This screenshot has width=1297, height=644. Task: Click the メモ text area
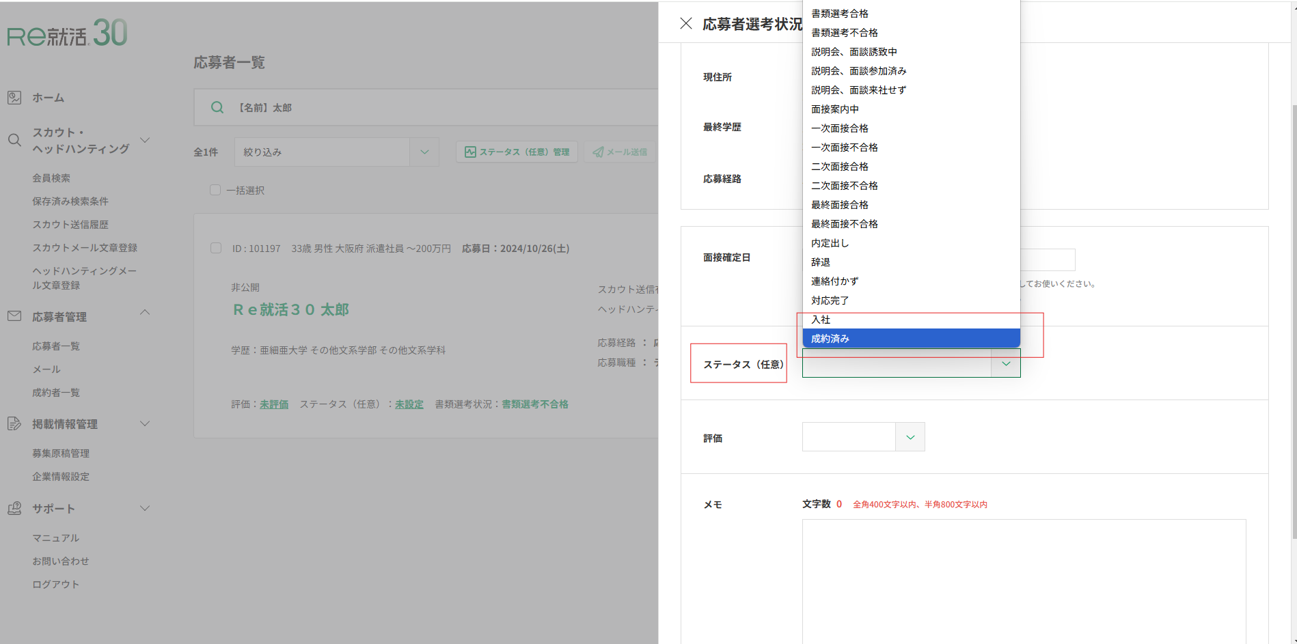[1024, 581]
